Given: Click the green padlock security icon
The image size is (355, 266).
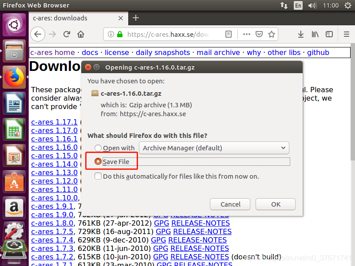Looking at the screenshot, I should click(120, 34).
